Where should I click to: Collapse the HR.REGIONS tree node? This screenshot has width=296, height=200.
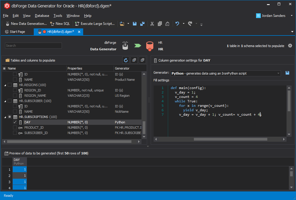click(5, 85)
